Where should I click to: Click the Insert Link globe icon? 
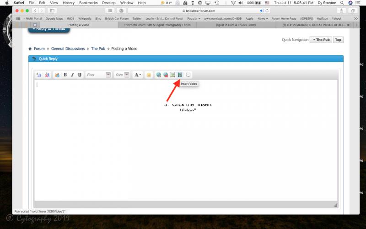click(158, 75)
